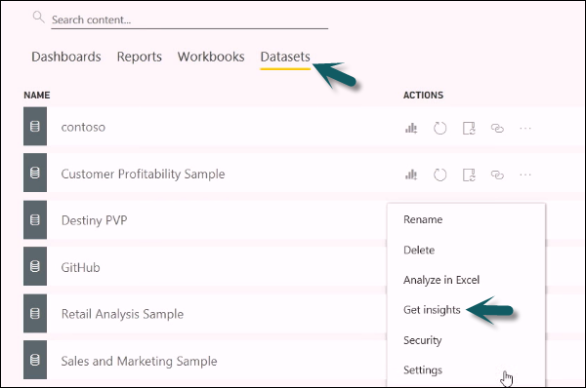The width and height of the screenshot is (586, 388).
Task: Create report icon for Customer Profitability Sample
Action: click(411, 175)
